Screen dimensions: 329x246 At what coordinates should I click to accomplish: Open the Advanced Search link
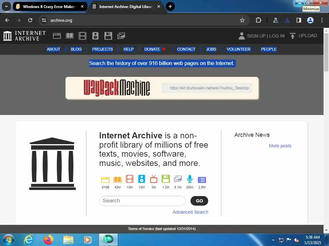coord(190,212)
